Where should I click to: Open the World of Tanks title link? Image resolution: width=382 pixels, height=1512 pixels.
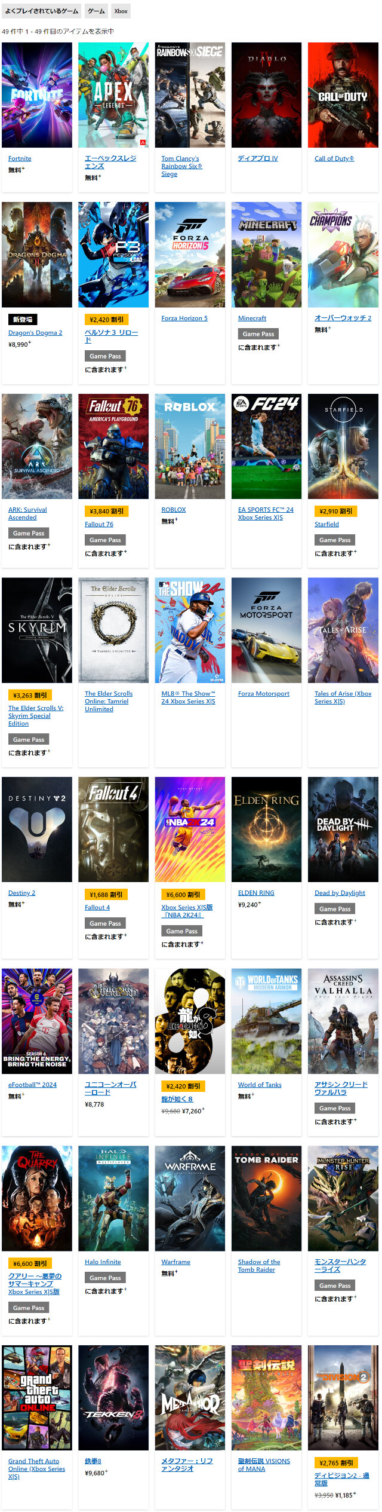pyautogui.click(x=260, y=1085)
